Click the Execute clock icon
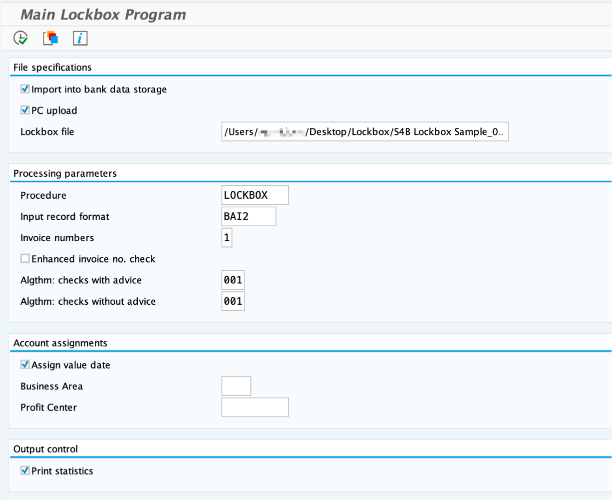The width and height of the screenshot is (613, 502). pyautogui.click(x=20, y=38)
